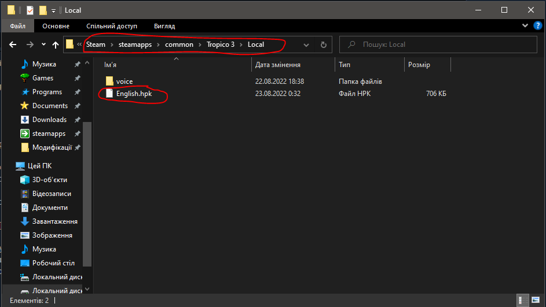Image resolution: width=546 pixels, height=307 pixels.
Task: Click the Зображення picture icon
Action: [x=25, y=235]
